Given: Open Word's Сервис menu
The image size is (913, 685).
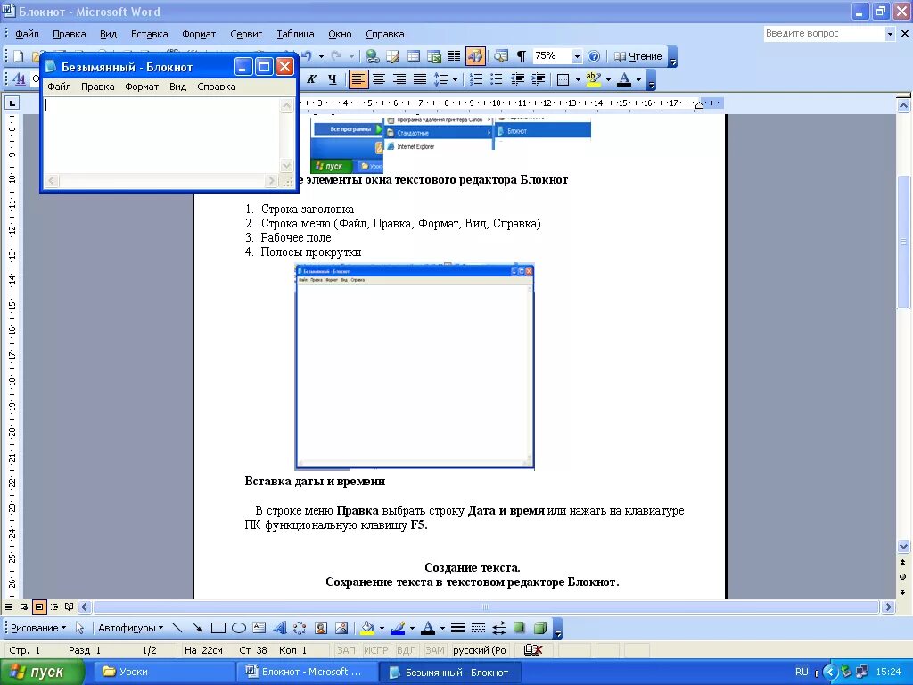Looking at the screenshot, I should coord(246,35).
